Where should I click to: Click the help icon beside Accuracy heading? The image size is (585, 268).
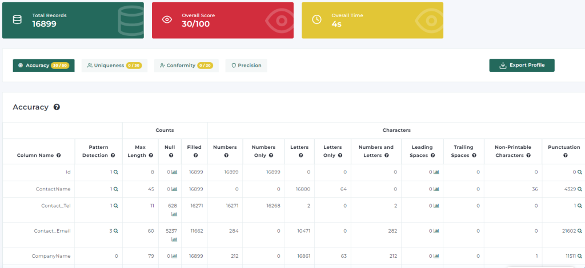57,107
